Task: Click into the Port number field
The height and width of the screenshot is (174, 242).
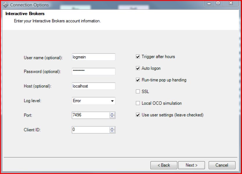Action: [91, 115]
